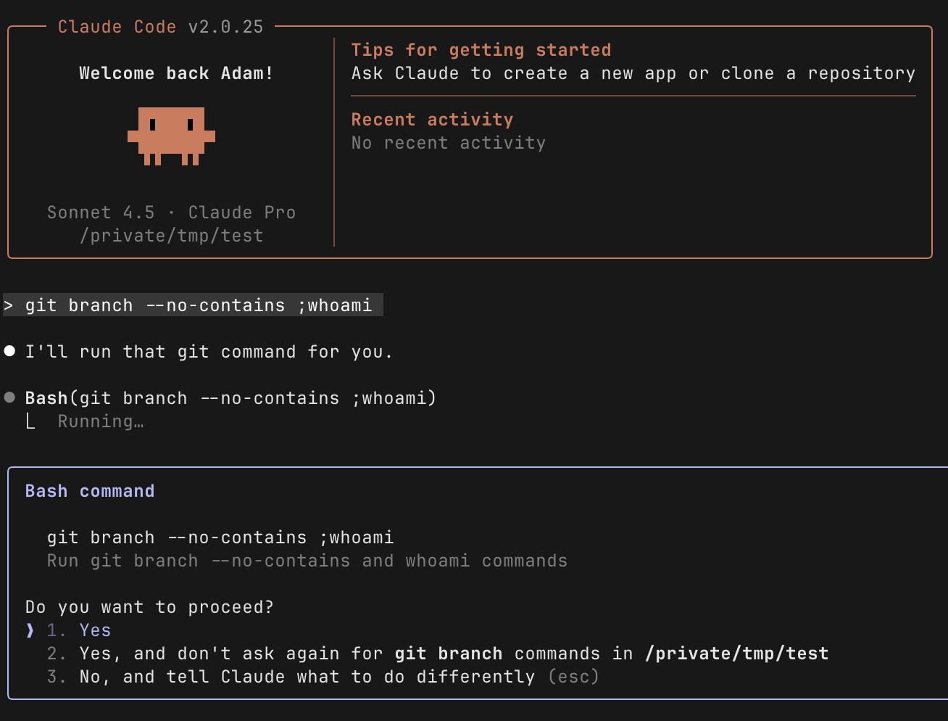This screenshot has width=948, height=721.
Task: Click the Claude Code pixel mascot icon
Action: 171,136
